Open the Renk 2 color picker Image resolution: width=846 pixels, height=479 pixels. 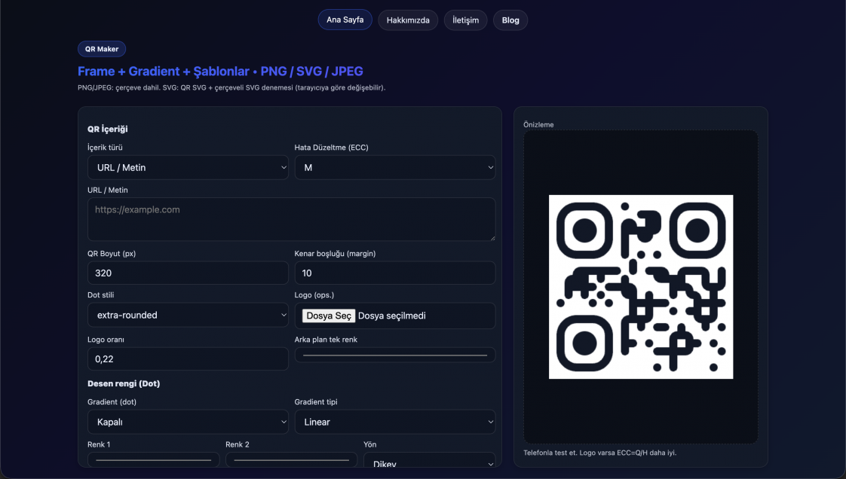tap(291, 460)
